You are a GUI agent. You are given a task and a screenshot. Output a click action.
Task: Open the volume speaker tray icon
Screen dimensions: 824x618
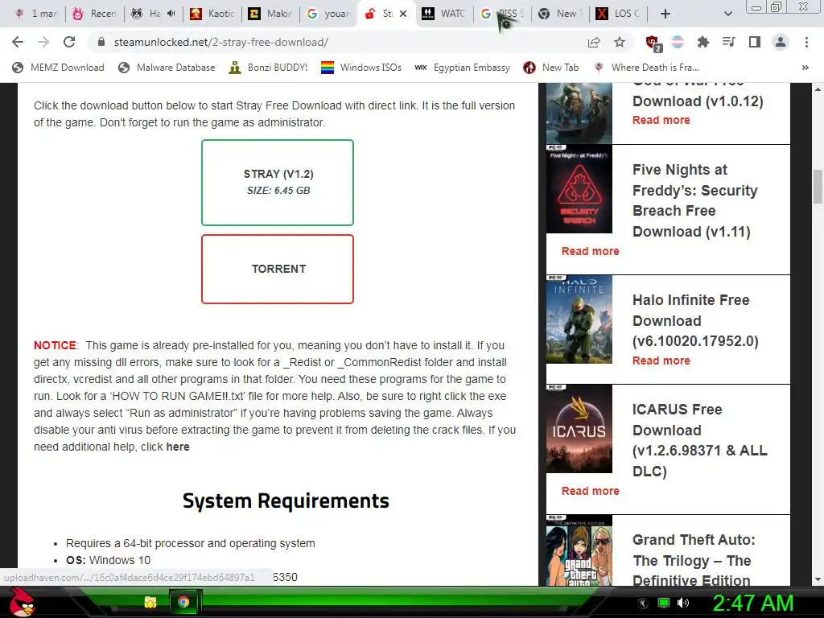pos(683,603)
